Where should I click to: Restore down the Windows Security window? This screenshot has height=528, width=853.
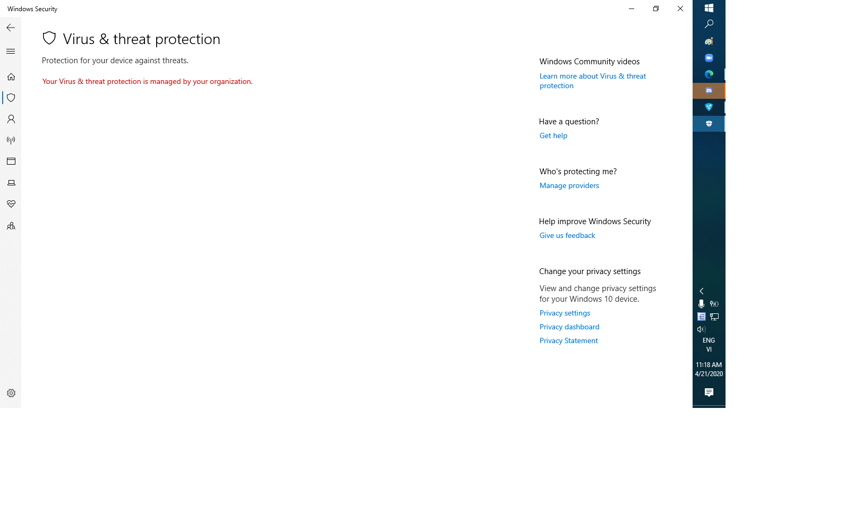coord(656,8)
